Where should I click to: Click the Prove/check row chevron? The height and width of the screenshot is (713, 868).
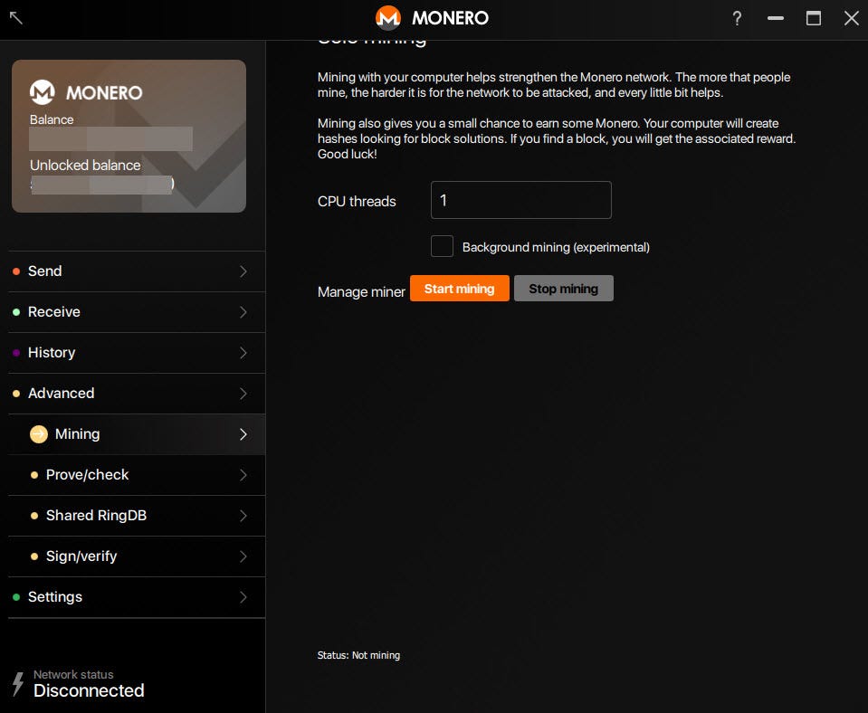click(243, 475)
